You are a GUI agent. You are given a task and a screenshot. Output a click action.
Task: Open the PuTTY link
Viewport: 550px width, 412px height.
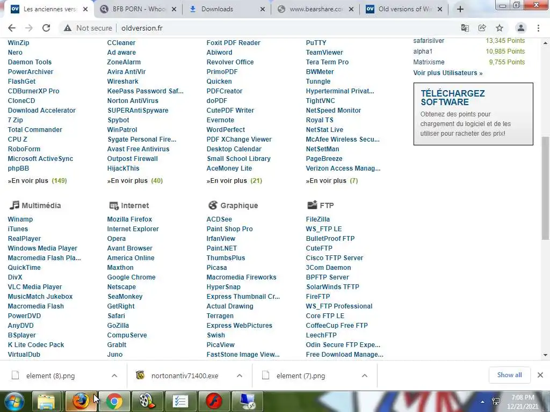coord(316,43)
